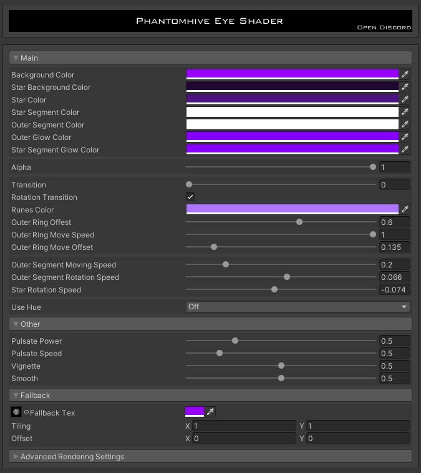The height and width of the screenshot is (473, 421).
Task: Open the Fallback Tex purple color swatch
Action: 195,412
